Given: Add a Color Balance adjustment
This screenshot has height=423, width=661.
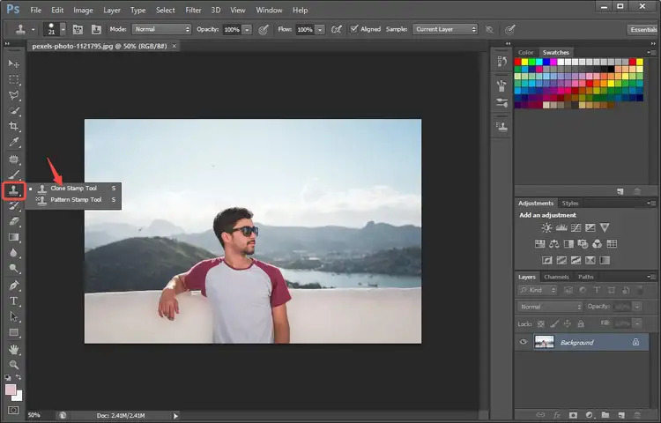Looking at the screenshot, I should [x=554, y=244].
